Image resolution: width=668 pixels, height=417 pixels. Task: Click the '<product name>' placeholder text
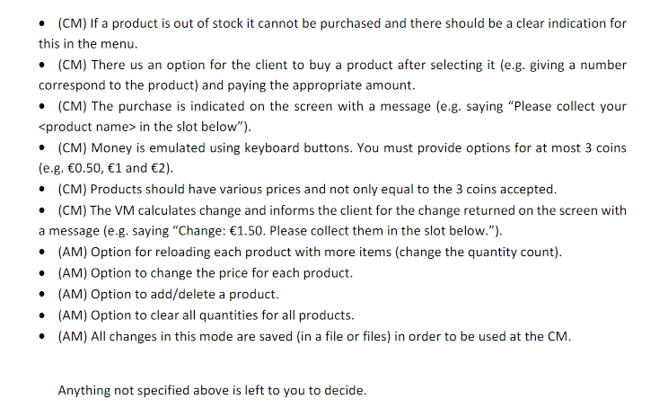87,127
